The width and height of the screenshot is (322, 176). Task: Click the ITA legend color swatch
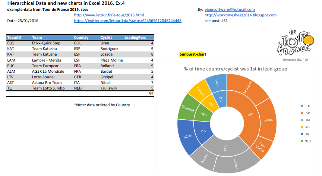point(302,134)
